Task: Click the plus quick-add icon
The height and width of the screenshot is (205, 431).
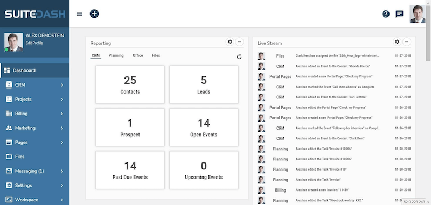Action: coord(94,14)
